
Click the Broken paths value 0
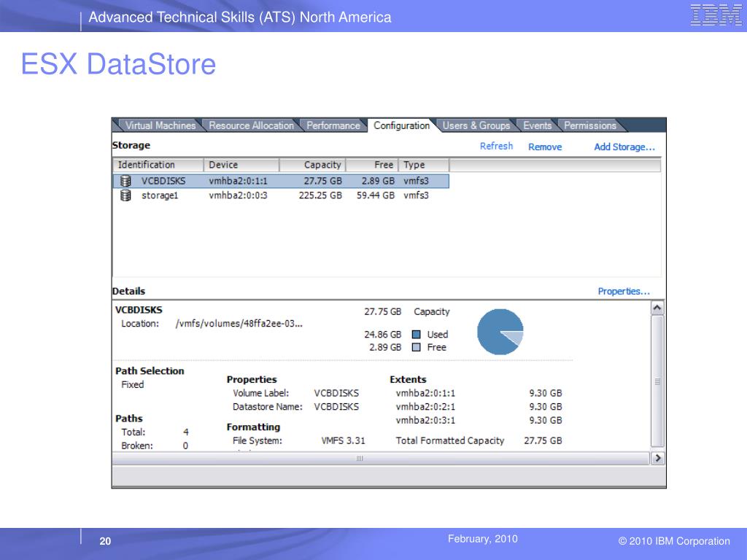pyautogui.click(x=185, y=446)
